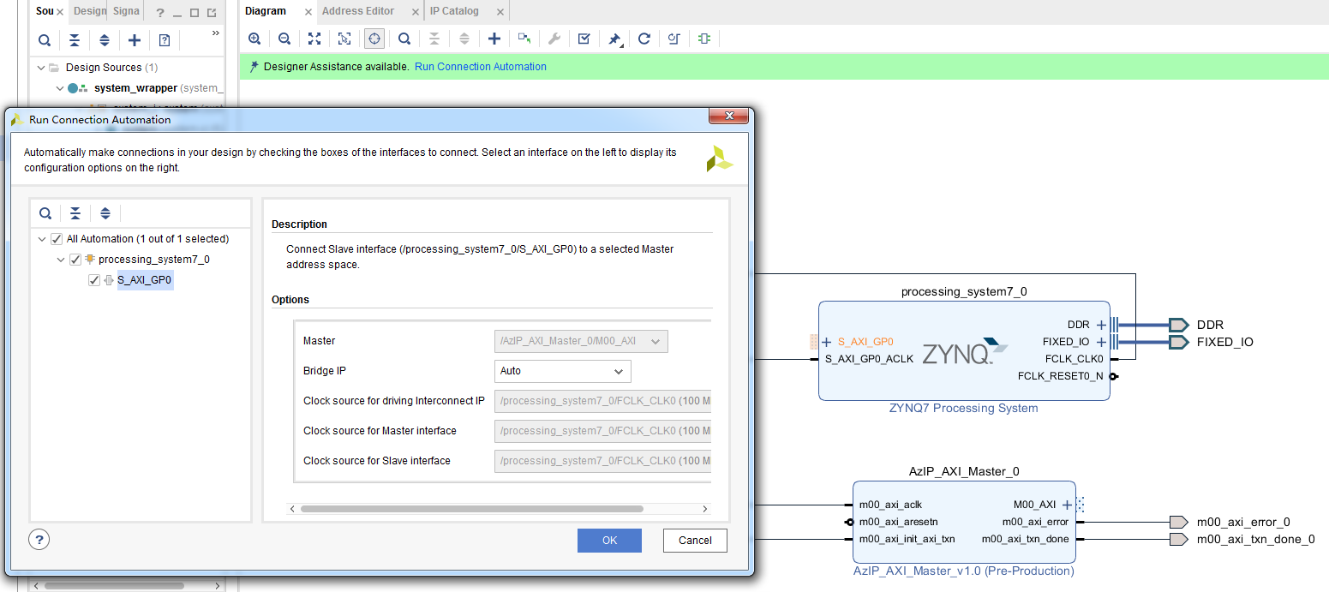This screenshot has width=1329, height=592.
Task: Expand the S_AXI_GP0 interface plus sign
Action: (827, 342)
